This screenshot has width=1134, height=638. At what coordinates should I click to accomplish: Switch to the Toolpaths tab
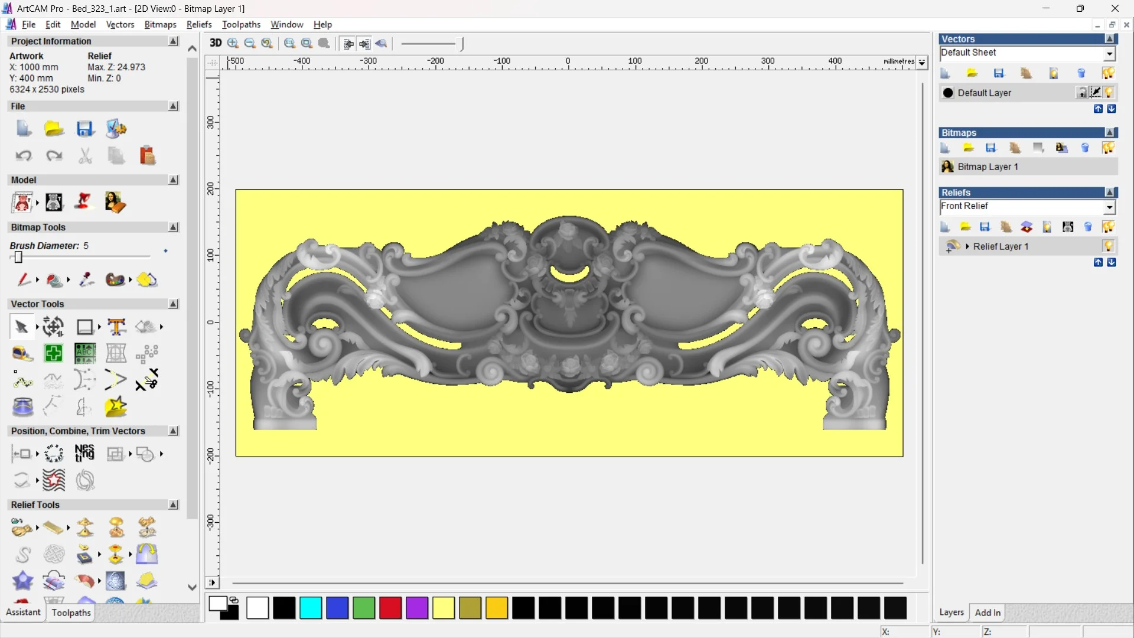pyautogui.click(x=71, y=613)
